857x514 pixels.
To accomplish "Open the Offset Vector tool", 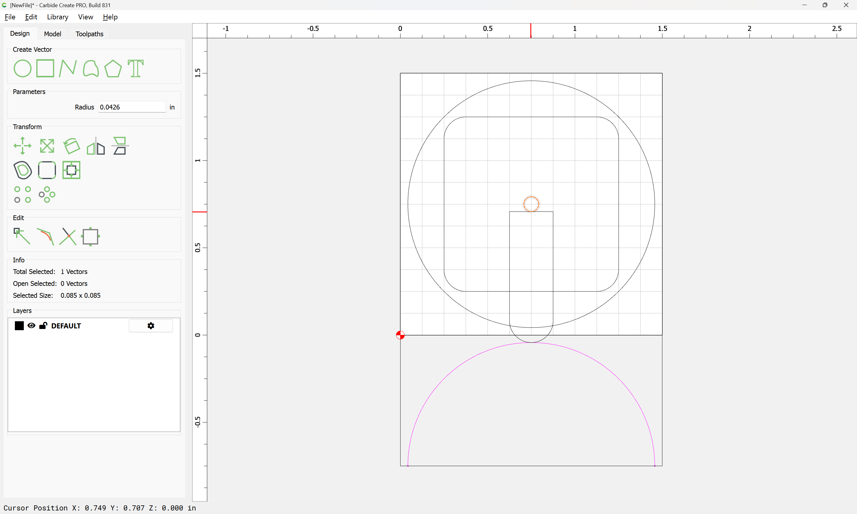I will tap(23, 170).
